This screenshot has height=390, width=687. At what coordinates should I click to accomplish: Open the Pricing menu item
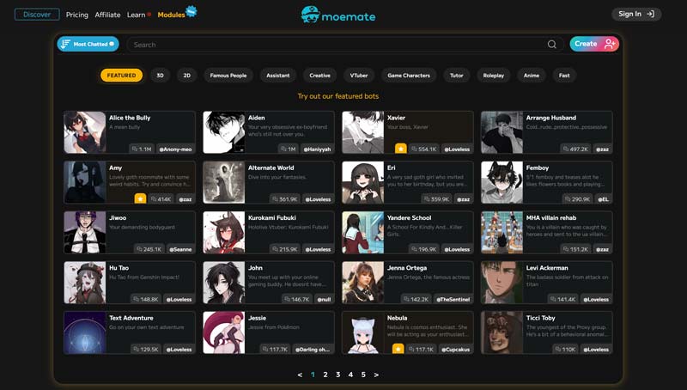click(77, 15)
